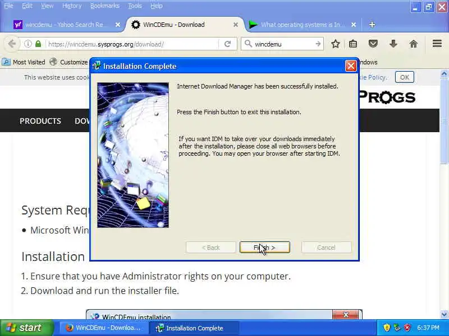Image resolution: width=449 pixels, height=336 pixels.
Task: Open the Bookmarks menu in Firefox
Action: point(104,6)
